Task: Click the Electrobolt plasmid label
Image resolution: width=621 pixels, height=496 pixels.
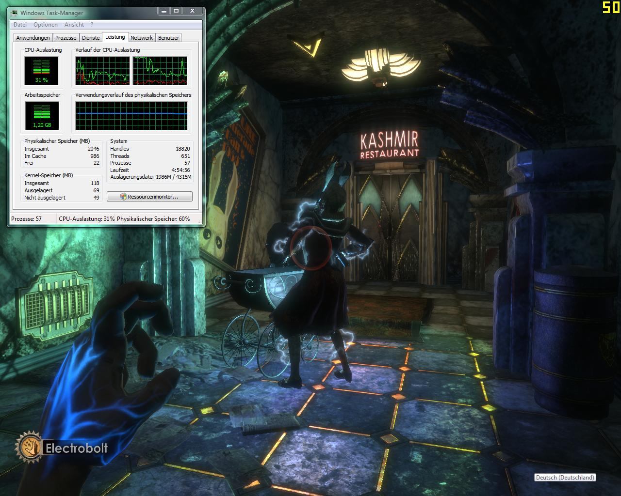Action: (x=76, y=448)
